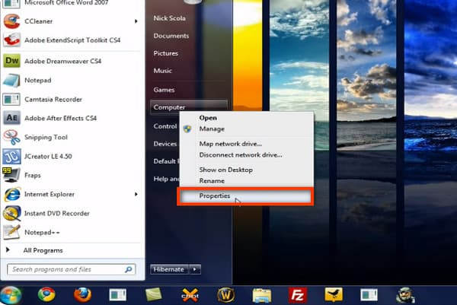
Task: Open Music from the Start menu
Action: [163, 71]
